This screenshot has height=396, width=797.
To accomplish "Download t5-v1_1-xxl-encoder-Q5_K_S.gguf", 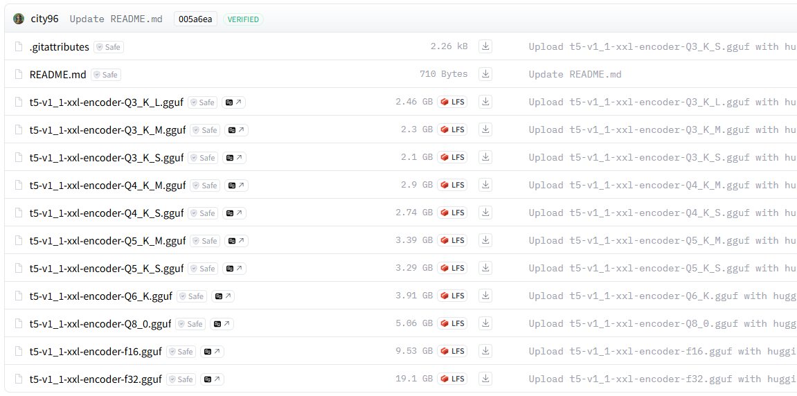I will (x=485, y=268).
